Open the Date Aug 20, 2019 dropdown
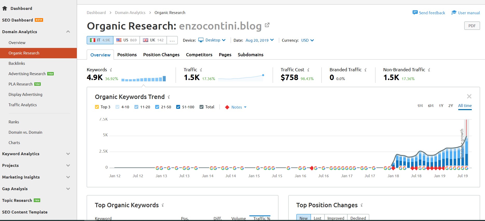This screenshot has width=485, height=221. (259, 40)
